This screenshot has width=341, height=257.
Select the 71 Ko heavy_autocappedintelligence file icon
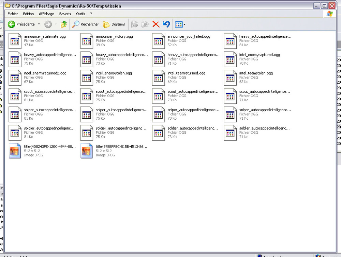click(x=158, y=59)
